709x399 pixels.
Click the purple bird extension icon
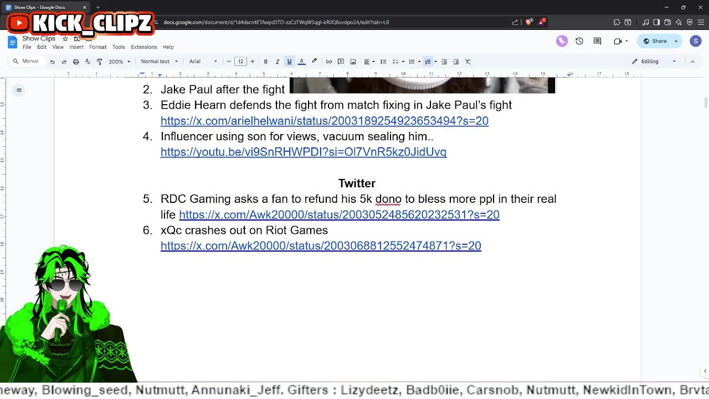coord(562,41)
